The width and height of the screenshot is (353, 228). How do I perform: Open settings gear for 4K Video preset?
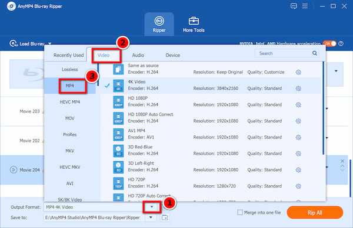[298, 89]
